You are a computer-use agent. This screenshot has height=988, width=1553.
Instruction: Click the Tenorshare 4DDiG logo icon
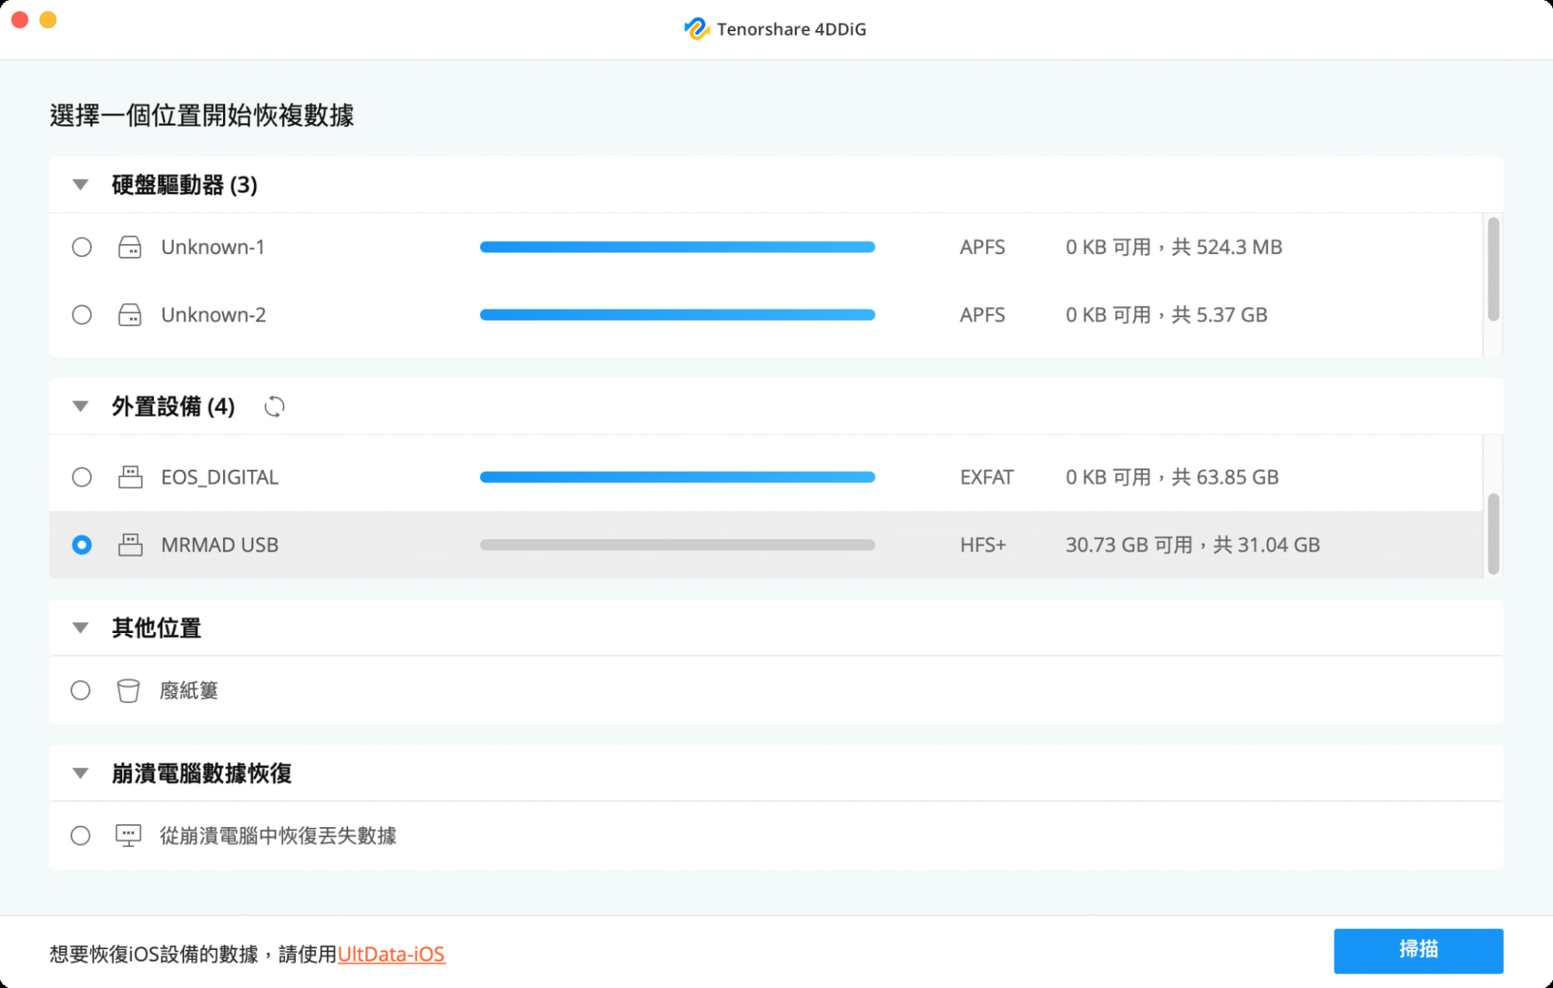(x=696, y=29)
